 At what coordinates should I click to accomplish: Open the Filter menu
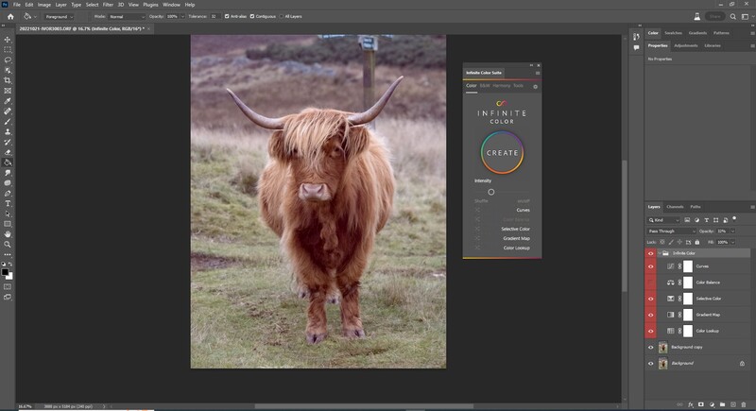109,5
